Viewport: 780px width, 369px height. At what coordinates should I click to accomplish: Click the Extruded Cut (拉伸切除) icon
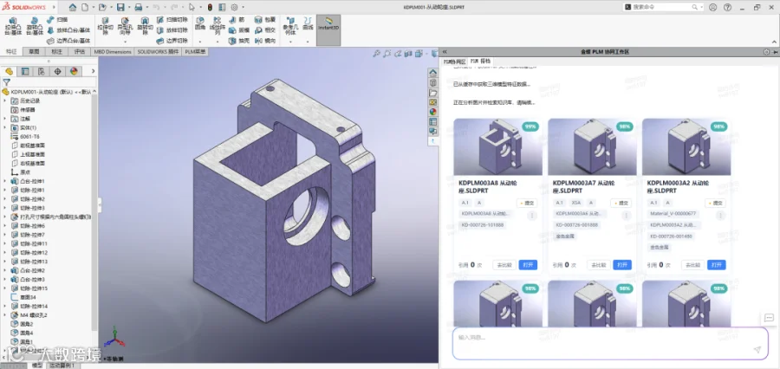(x=106, y=26)
